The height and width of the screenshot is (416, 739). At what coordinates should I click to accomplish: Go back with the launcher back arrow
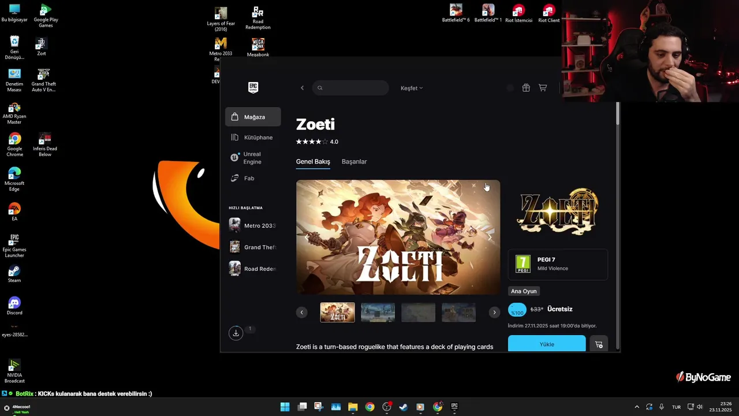[302, 88]
